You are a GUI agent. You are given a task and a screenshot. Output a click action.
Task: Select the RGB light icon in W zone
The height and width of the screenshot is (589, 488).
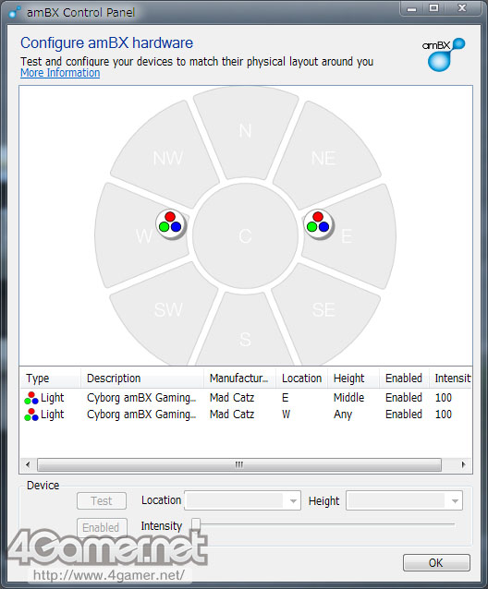coord(171,224)
